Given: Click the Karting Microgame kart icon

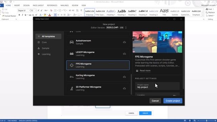Looking at the screenshot, I should (72, 77).
